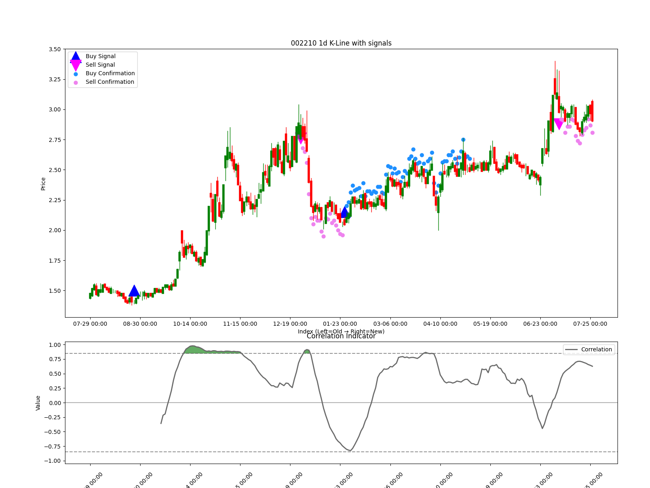Click the 2.00 price tick label

pyautogui.click(x=54, y=230)
